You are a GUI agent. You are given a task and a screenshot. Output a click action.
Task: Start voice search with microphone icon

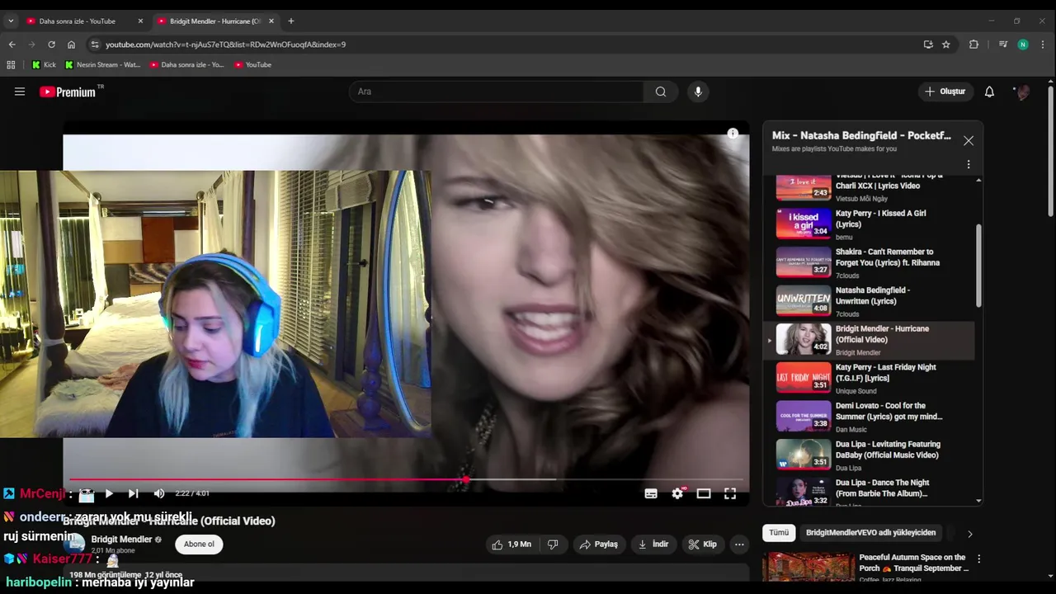tap(698, 92)
